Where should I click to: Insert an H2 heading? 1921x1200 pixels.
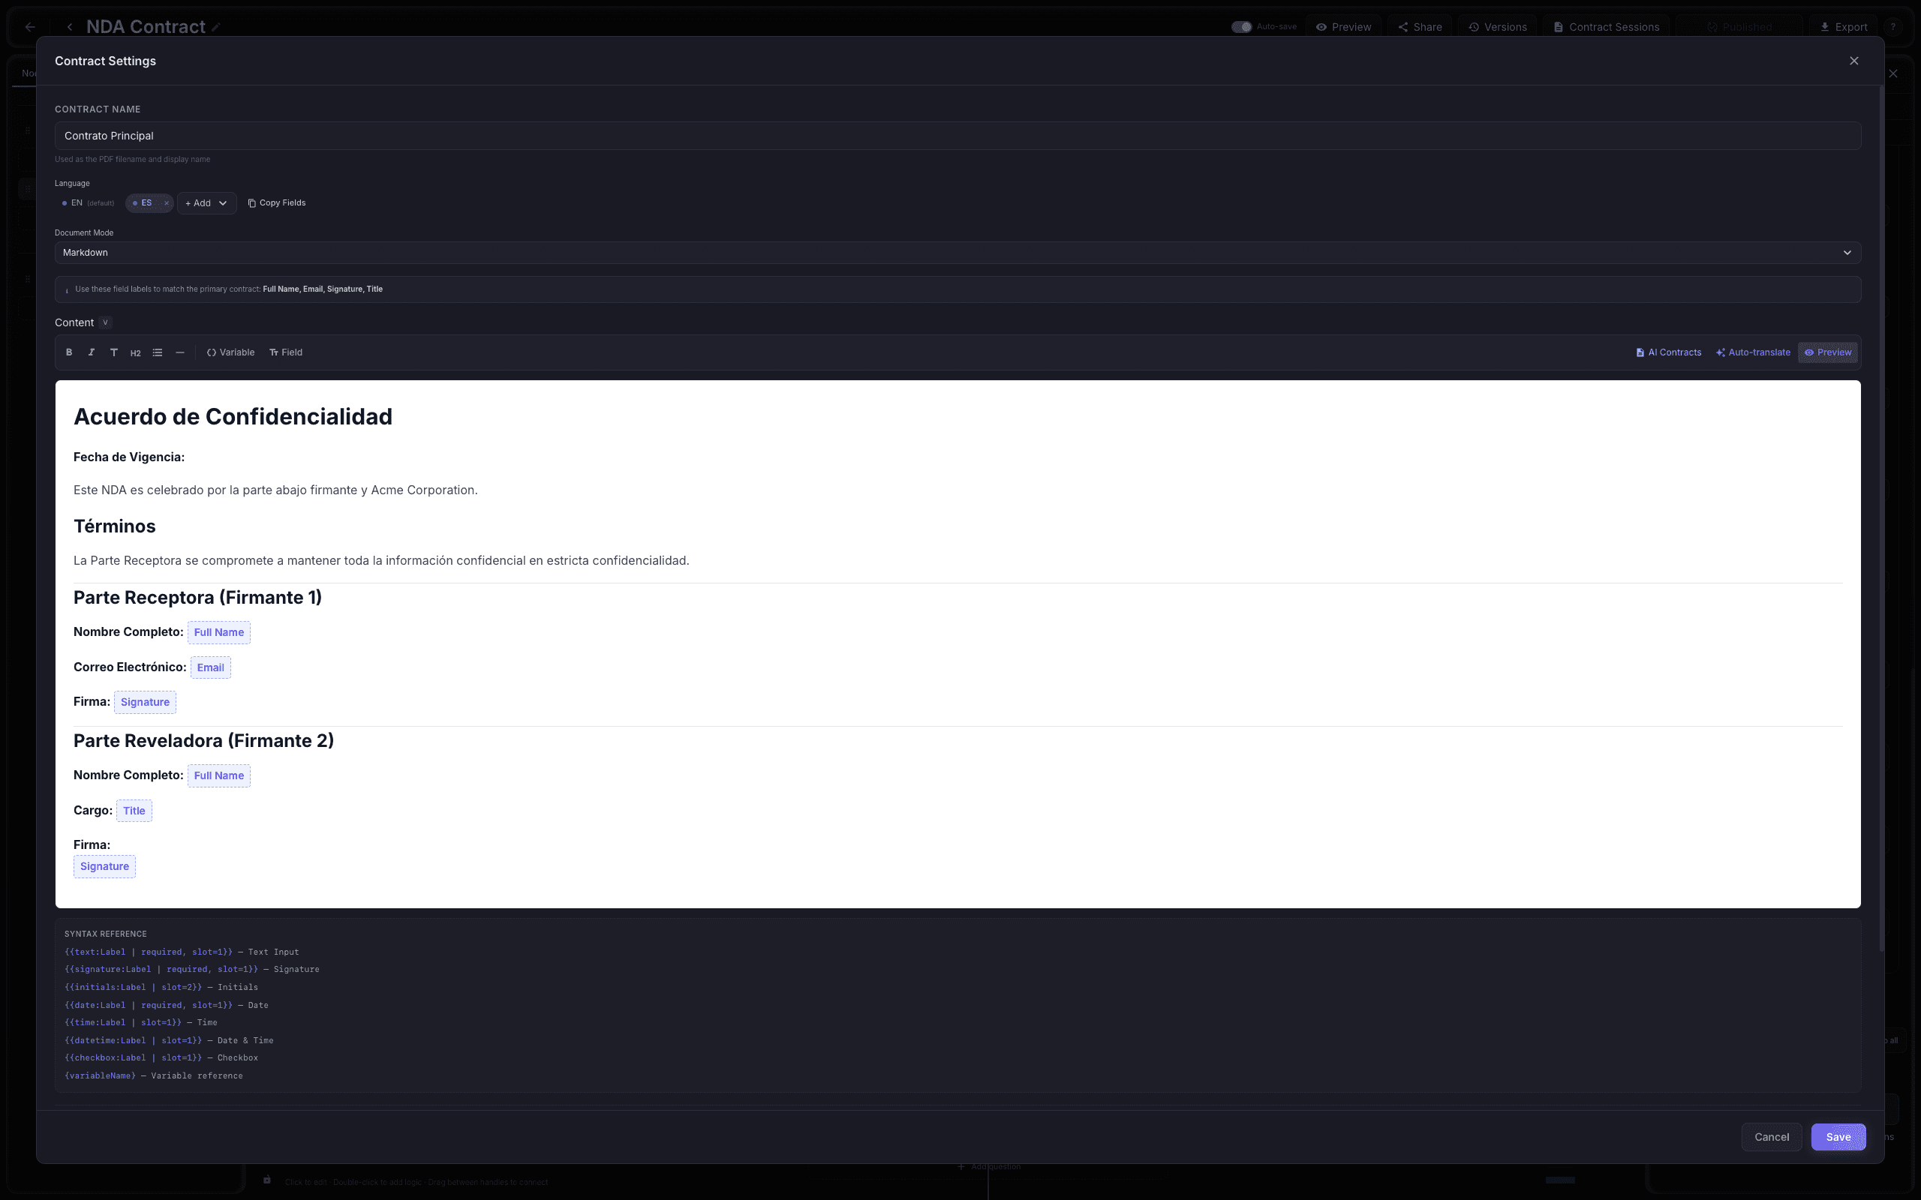(136, 352)
